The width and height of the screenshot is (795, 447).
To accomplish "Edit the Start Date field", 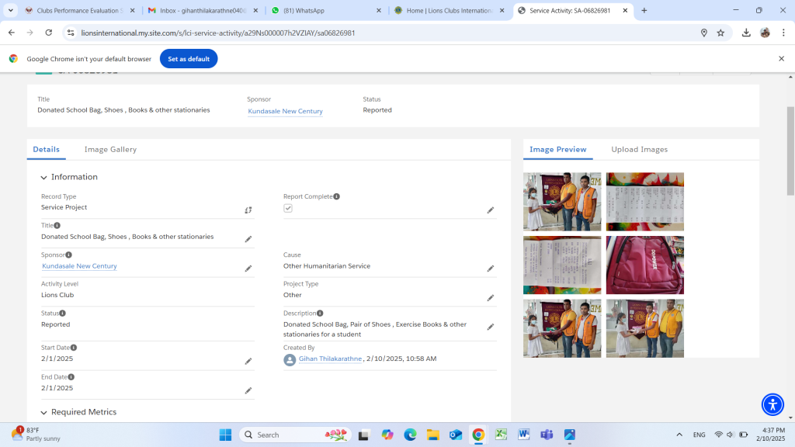I will [248, 362].
